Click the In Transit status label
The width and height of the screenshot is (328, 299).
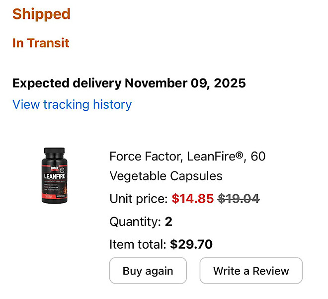41,43
